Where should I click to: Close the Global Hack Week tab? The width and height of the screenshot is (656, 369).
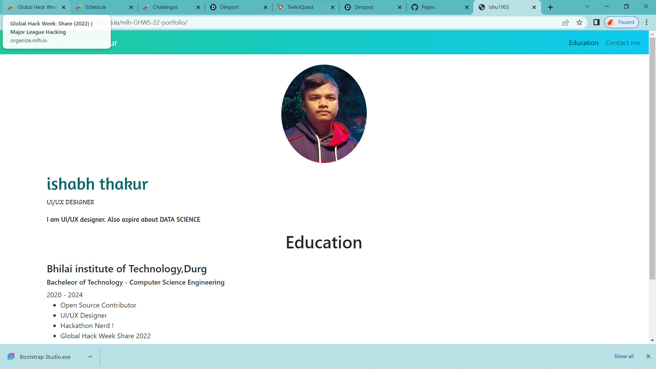[64, 7]
